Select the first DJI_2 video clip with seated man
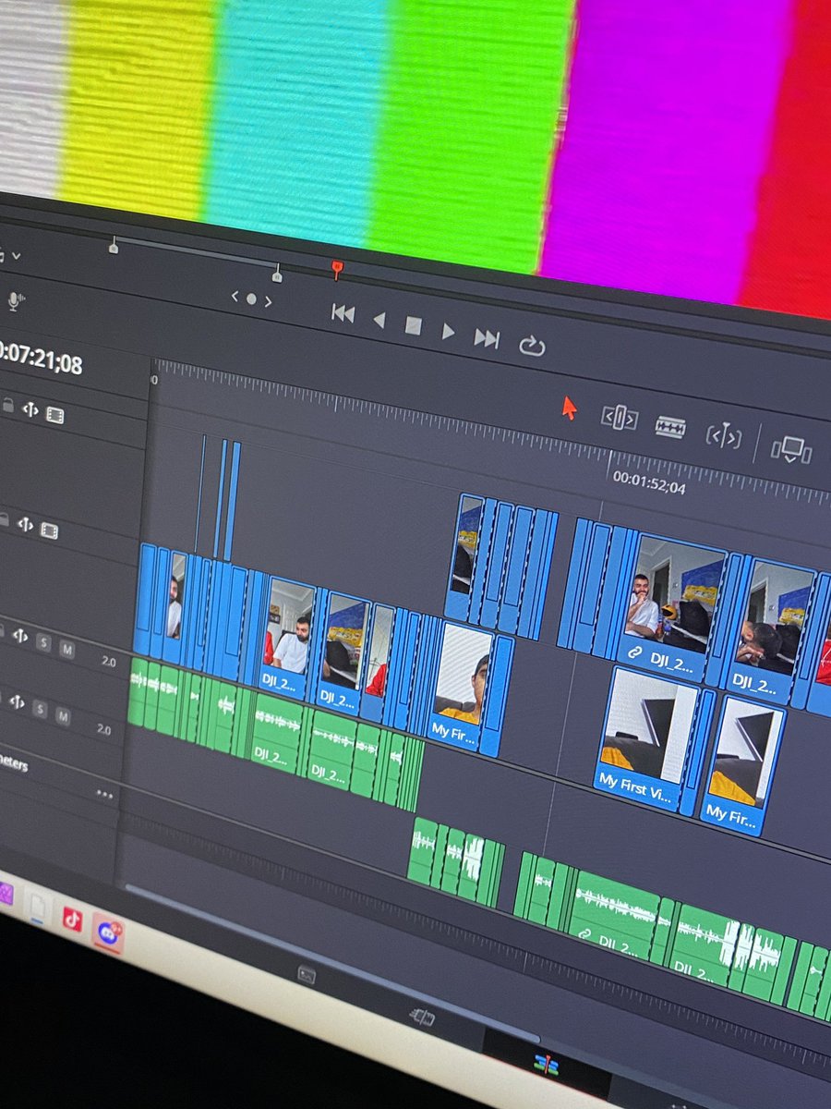The width and height of the screenshot is (831, 1109). (x=285, y=640)
